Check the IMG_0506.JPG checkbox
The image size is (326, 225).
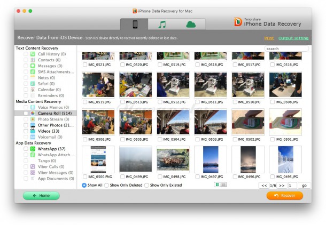(x=85, y=139)
